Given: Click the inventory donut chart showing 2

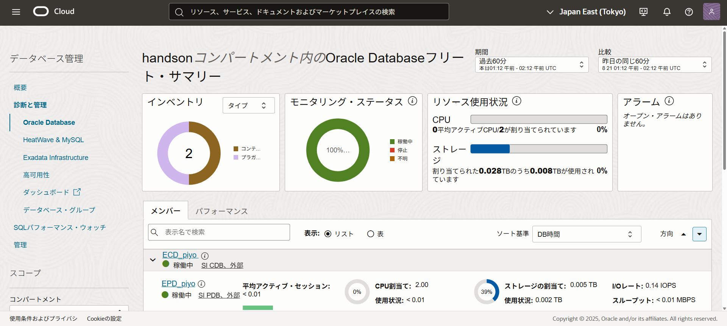Looking at the screenshot, I should (189, 153).
